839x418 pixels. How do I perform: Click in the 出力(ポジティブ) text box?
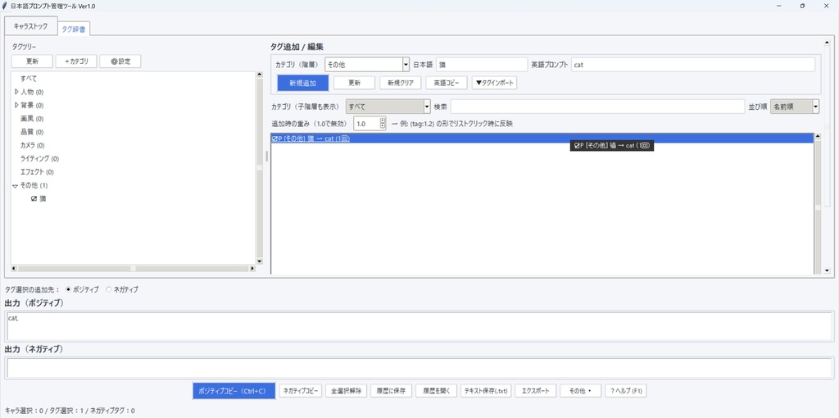tap(419, 326)
